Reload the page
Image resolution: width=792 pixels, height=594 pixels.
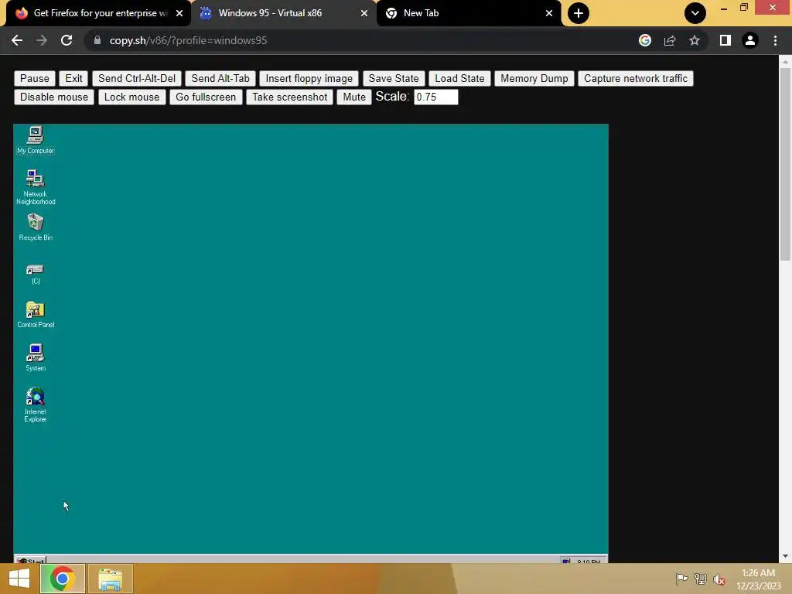click(67, 40)
